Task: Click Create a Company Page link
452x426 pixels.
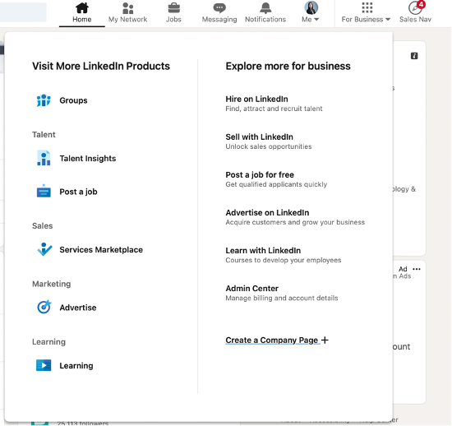Action: pos(271,340)
